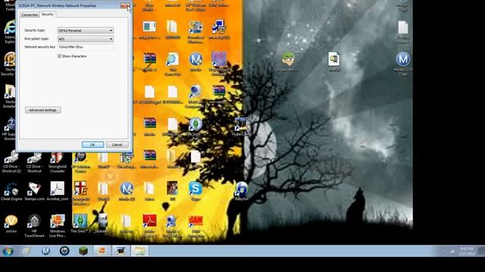Select the green-hat cartoon face desktop icon
This screenshot has height=272, width=485.
(288, 62)
